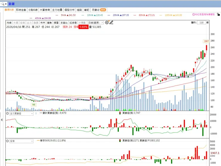
Task: Toggle the 趨勢 trend overlay
Action: pyautogui.click(x=49, y=23)
